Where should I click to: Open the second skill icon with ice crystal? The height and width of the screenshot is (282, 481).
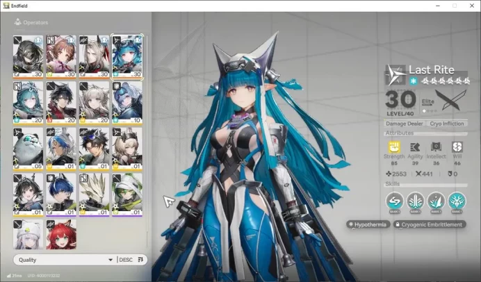pyautogui.click(x=416, y=201)
